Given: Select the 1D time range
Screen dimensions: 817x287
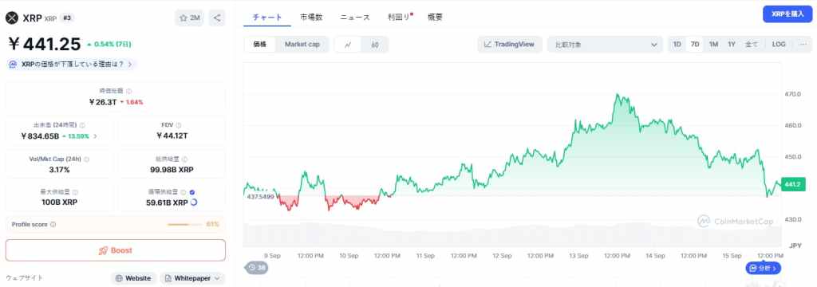Looking at the screenshot, I should coord(677,45).
